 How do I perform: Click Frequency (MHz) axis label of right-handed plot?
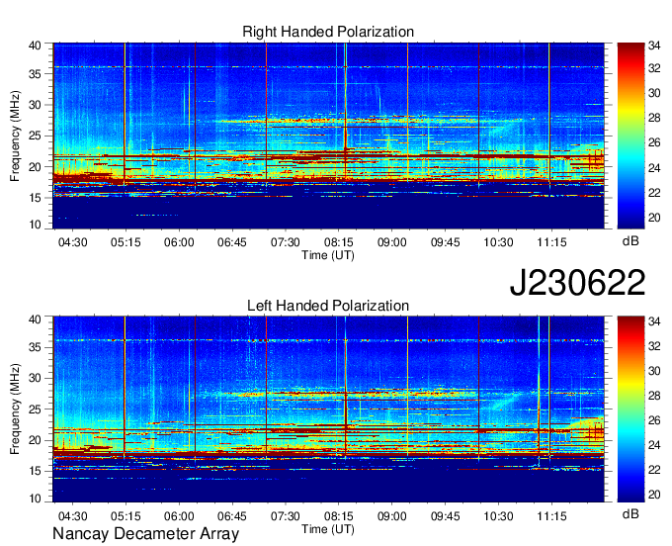click(x=15, y=136)
